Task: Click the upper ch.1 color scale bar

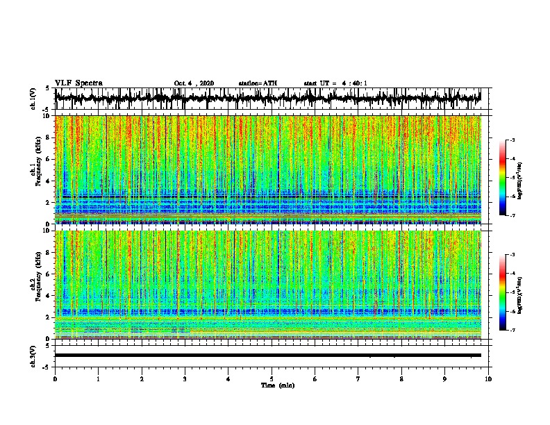Action: click(502, 178)
